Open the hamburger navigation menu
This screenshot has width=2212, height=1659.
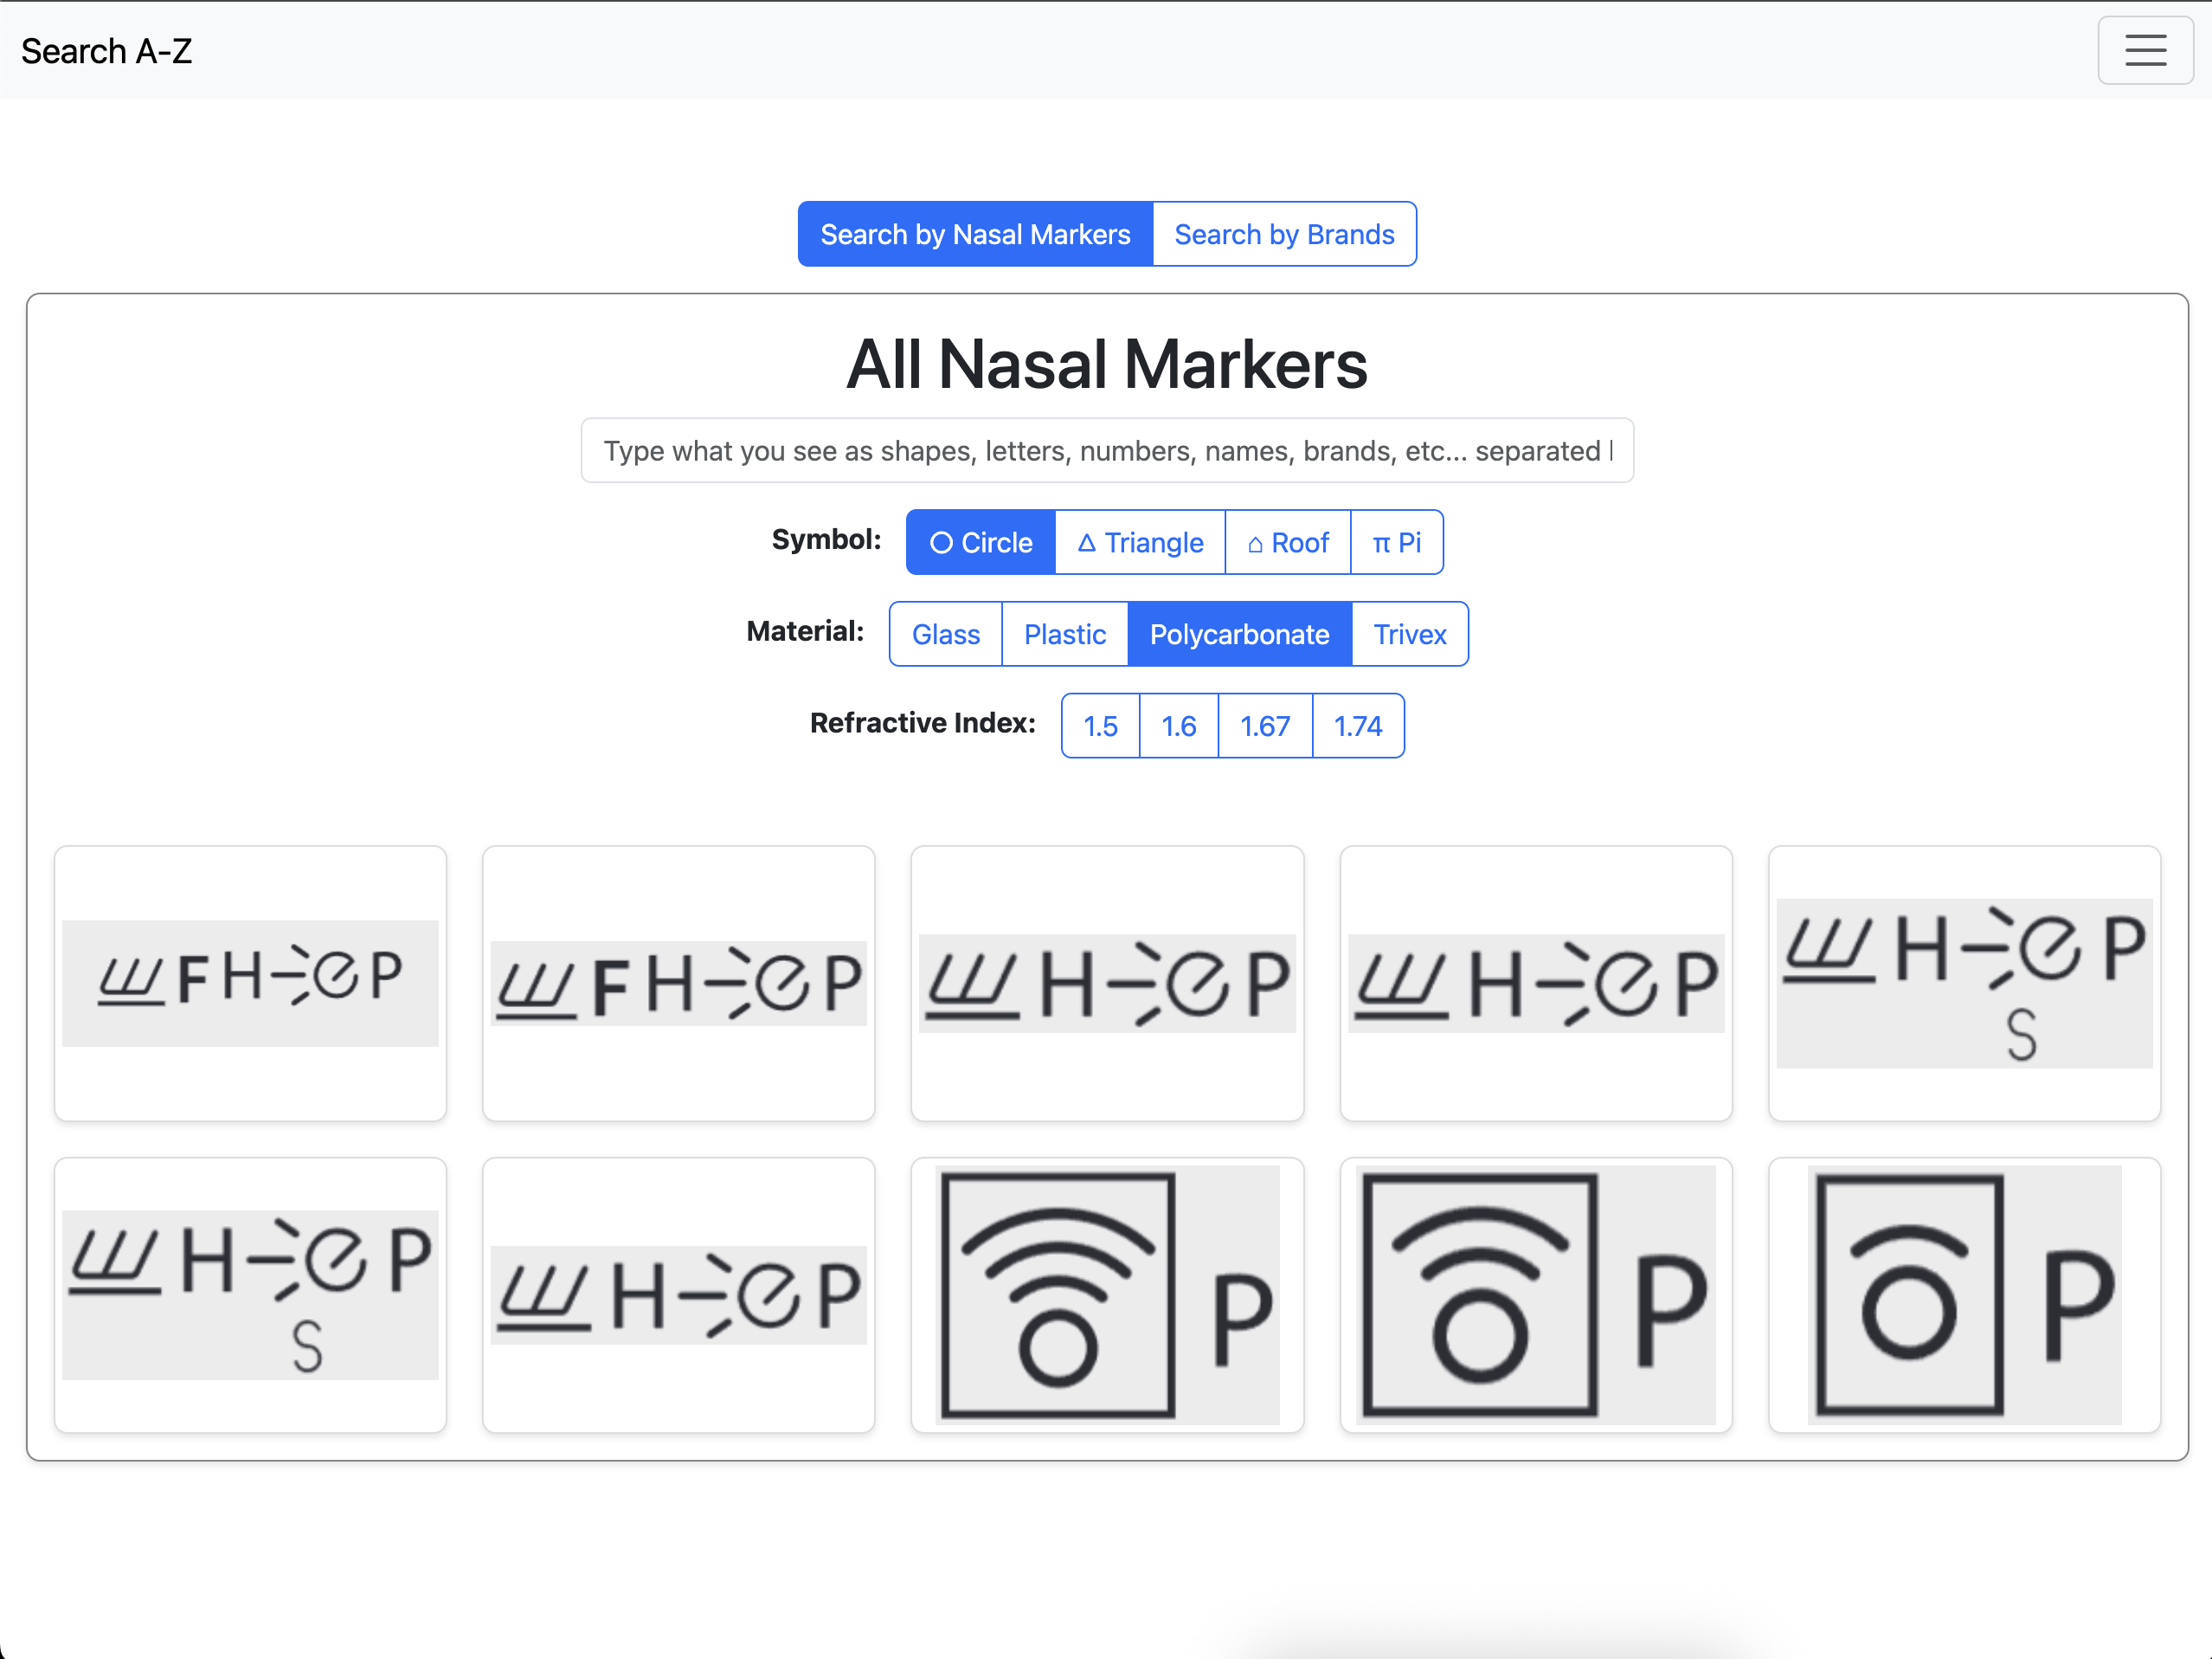click(x=2144, y=50)
